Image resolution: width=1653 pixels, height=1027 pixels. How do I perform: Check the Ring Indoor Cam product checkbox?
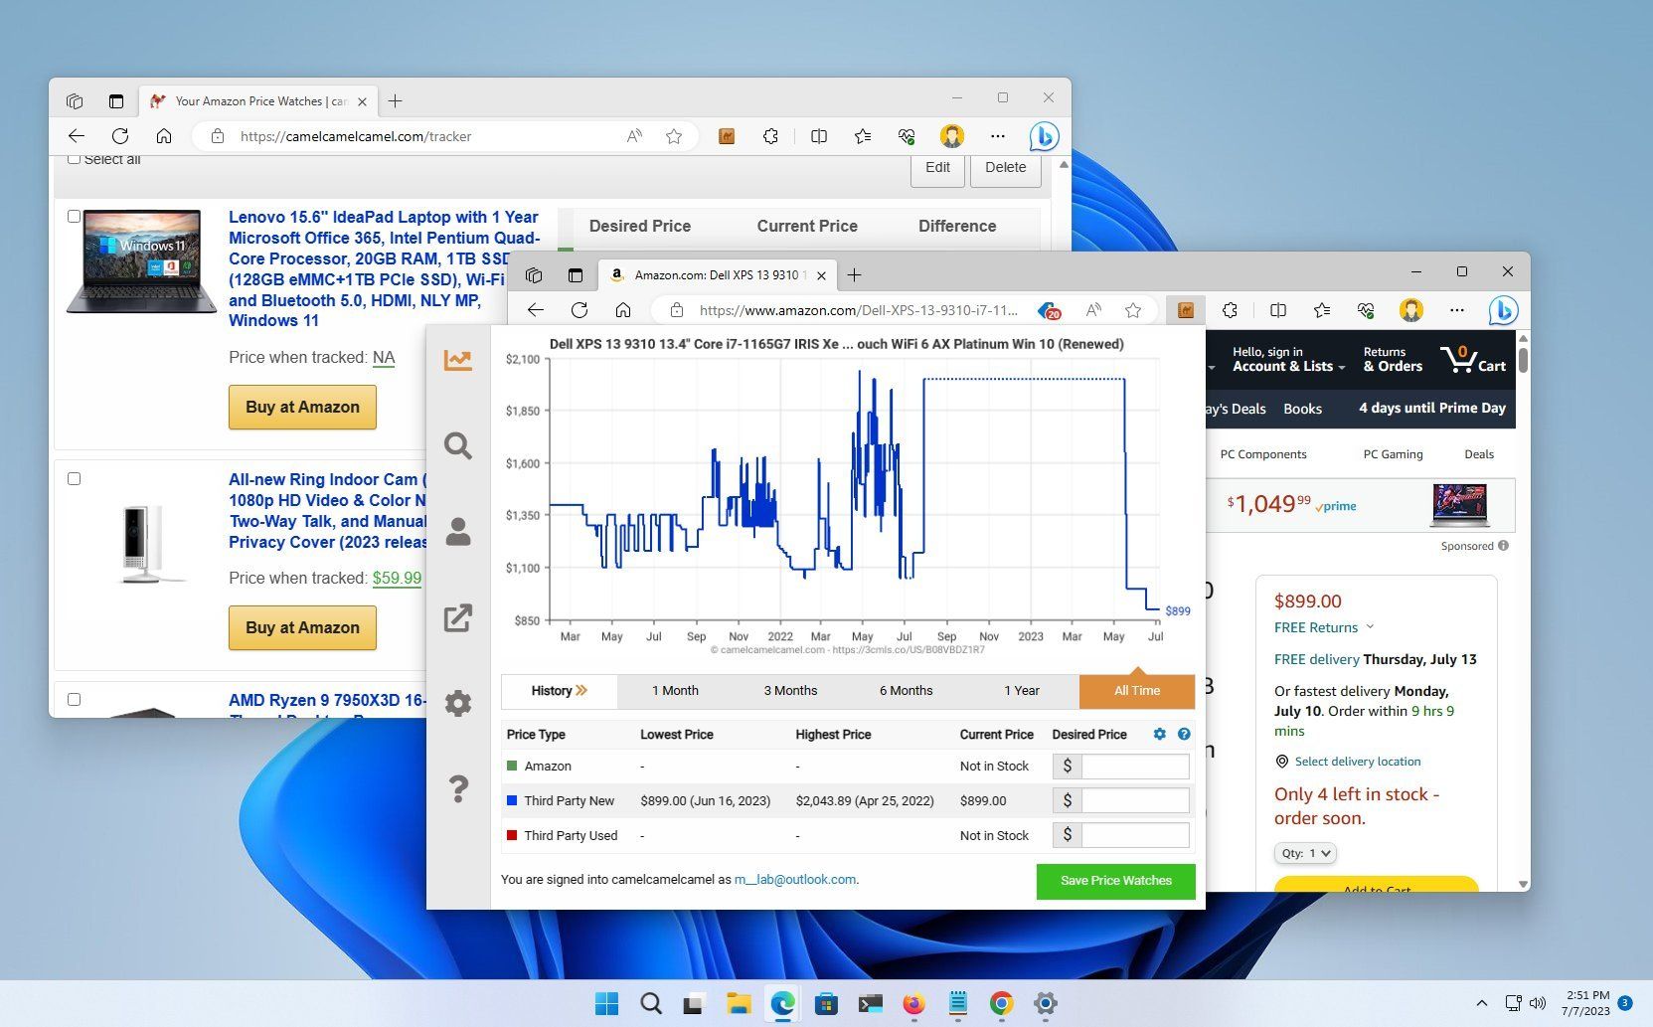point(75,478)
